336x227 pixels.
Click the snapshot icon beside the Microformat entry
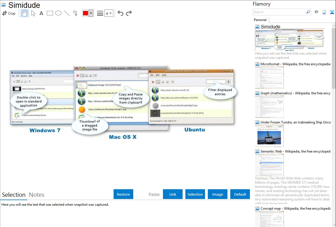257,64
